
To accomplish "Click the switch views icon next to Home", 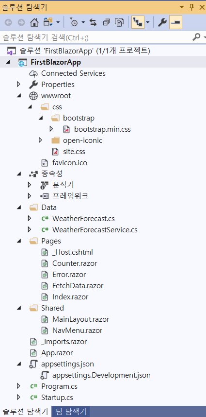I will [48, 23].
